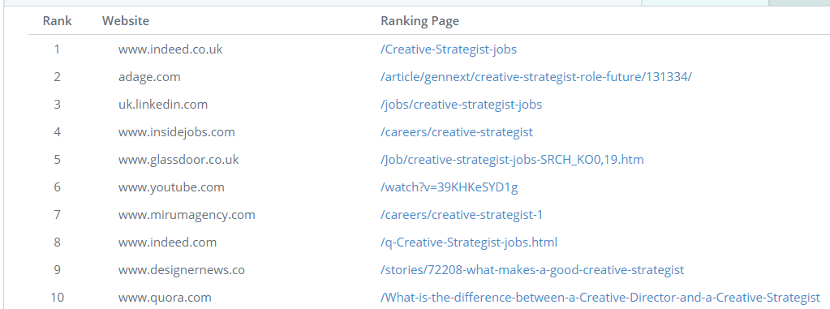Click the Rank column header
This screenshot has height=309, width=830.
coord(57,21)
